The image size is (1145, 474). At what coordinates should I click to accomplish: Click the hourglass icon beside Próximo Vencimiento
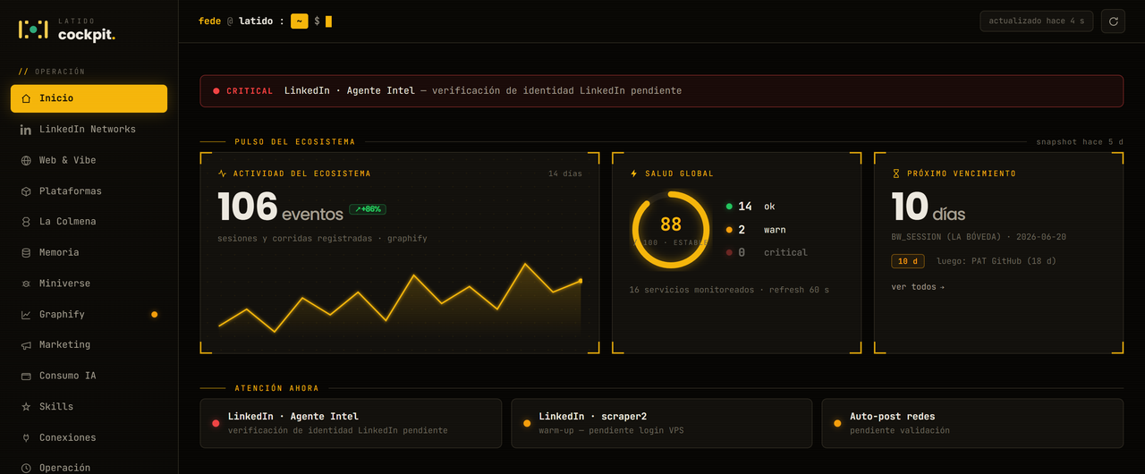click(x=896, y=174)
